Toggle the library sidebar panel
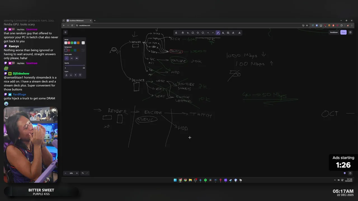The width and height of the screenshot is (358, 201). click(350, 32)
